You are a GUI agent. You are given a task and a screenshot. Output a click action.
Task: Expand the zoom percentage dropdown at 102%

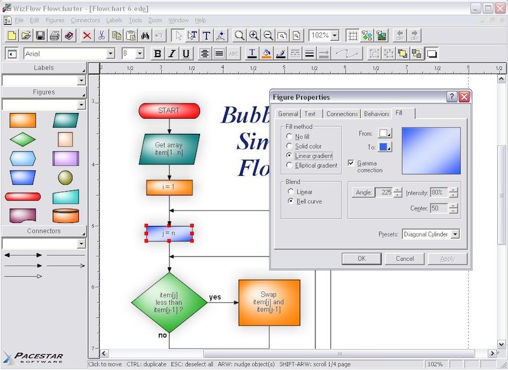[x=333, y=36]
